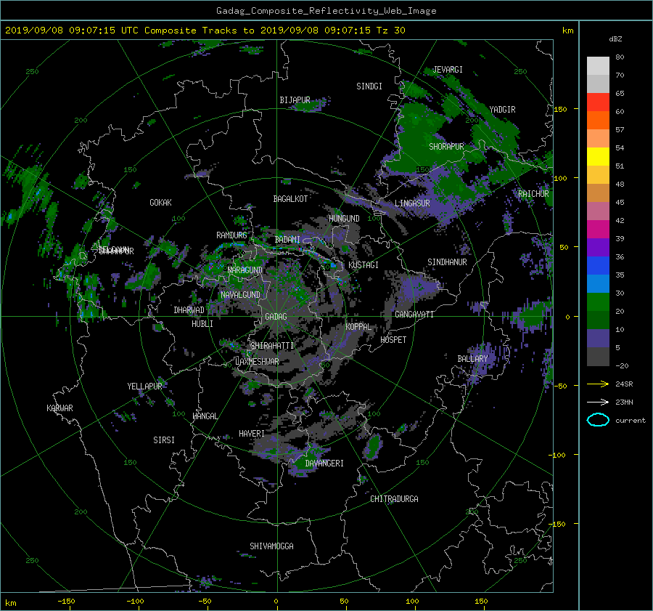The width and height of the screenshot is (653, 611).
Task: Click the light gray 80 dBZ swatch
Action: pos(598,65)
